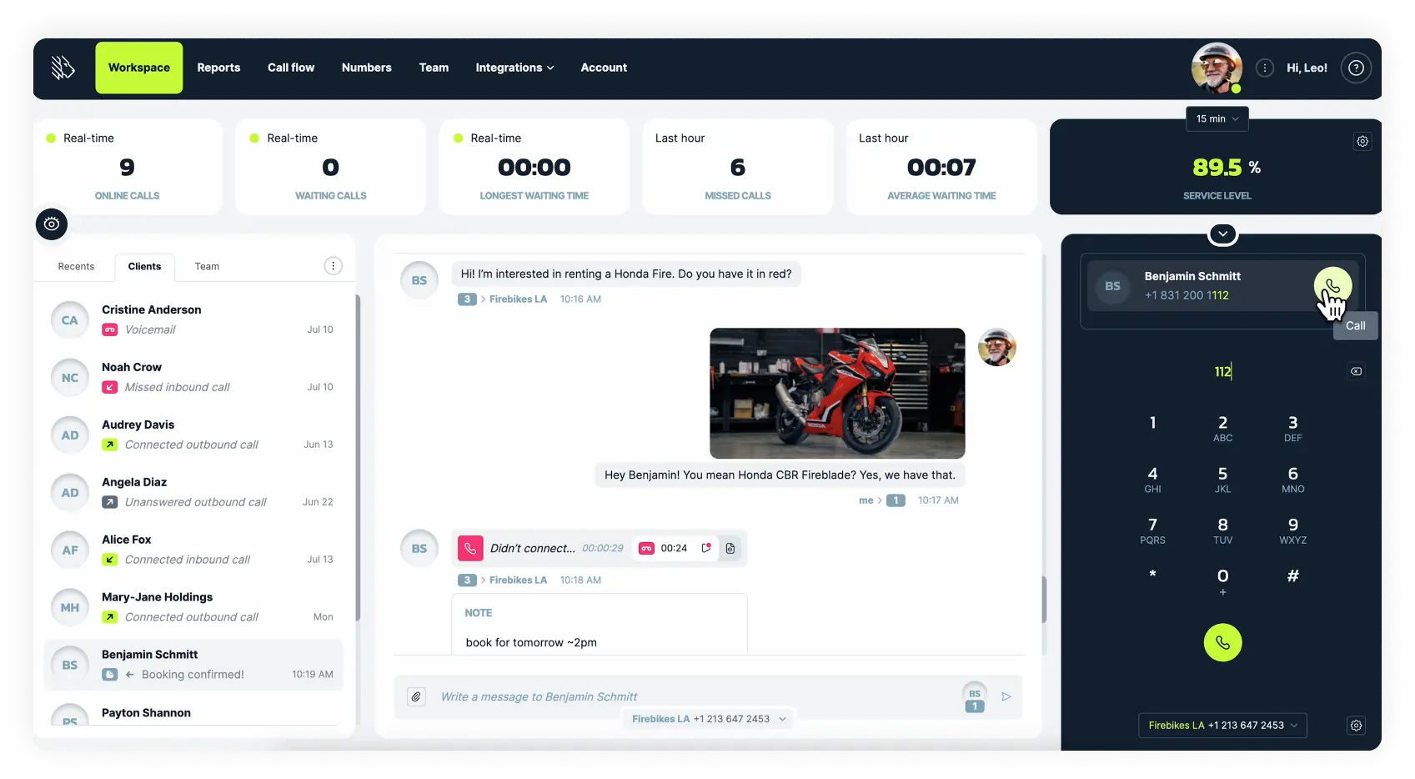Open the transcript icon on the voicemail

tap(730, 548)
